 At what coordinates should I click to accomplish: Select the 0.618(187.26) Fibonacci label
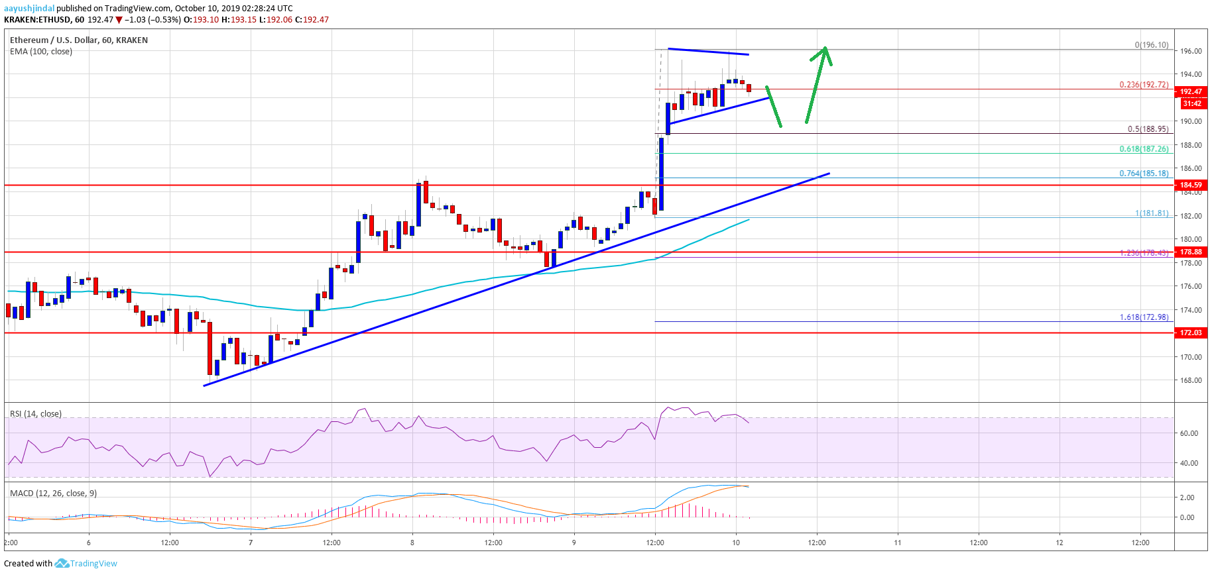[x=1144, y=149]
